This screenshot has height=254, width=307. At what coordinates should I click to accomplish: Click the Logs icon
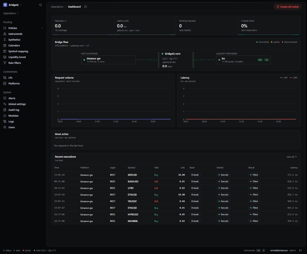pyautogui.click(x=5, y=122)
